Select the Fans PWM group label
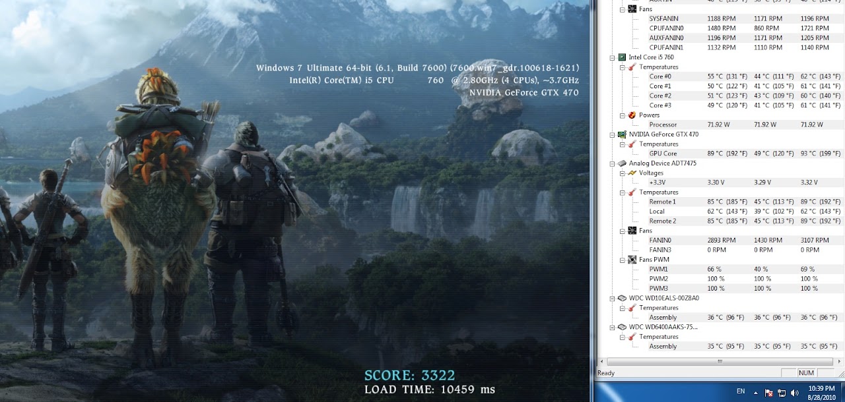This screenshot has width=845, height=402. point(655,260)
